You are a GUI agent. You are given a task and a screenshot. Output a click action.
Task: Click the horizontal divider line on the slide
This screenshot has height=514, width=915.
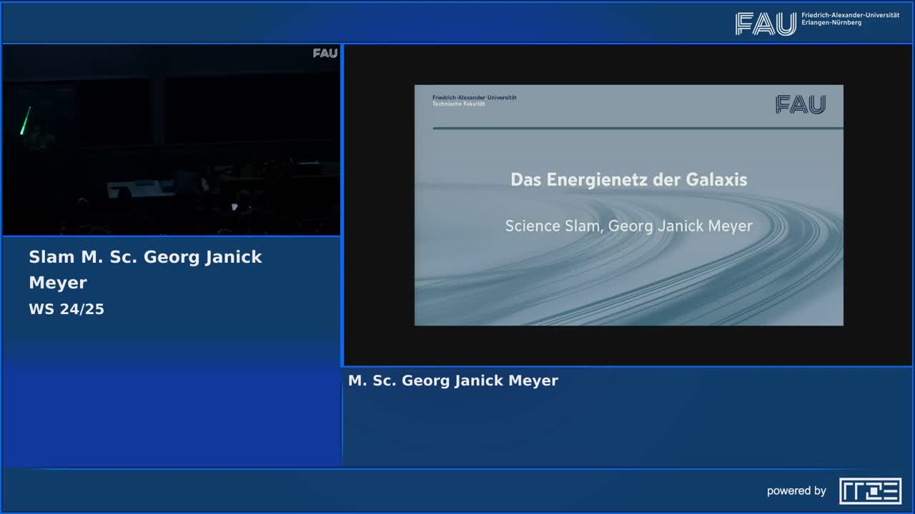coord(638,128)
